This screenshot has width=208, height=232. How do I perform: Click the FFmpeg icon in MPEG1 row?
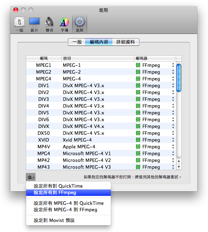pyautogui.click(x=138, y=65)
